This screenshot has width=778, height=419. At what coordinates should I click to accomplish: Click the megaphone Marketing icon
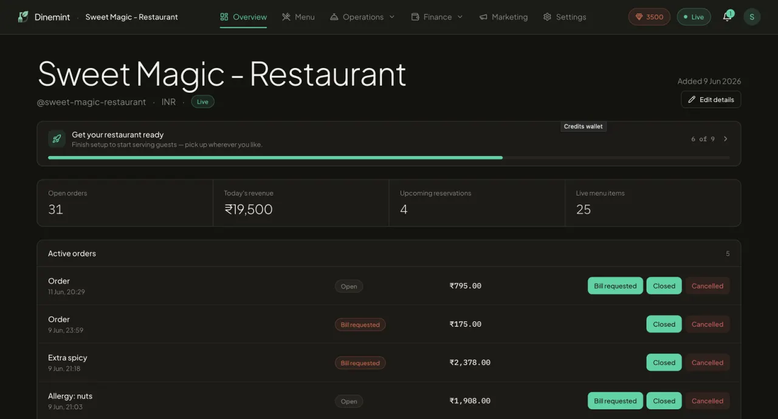[x=483, y=17]
